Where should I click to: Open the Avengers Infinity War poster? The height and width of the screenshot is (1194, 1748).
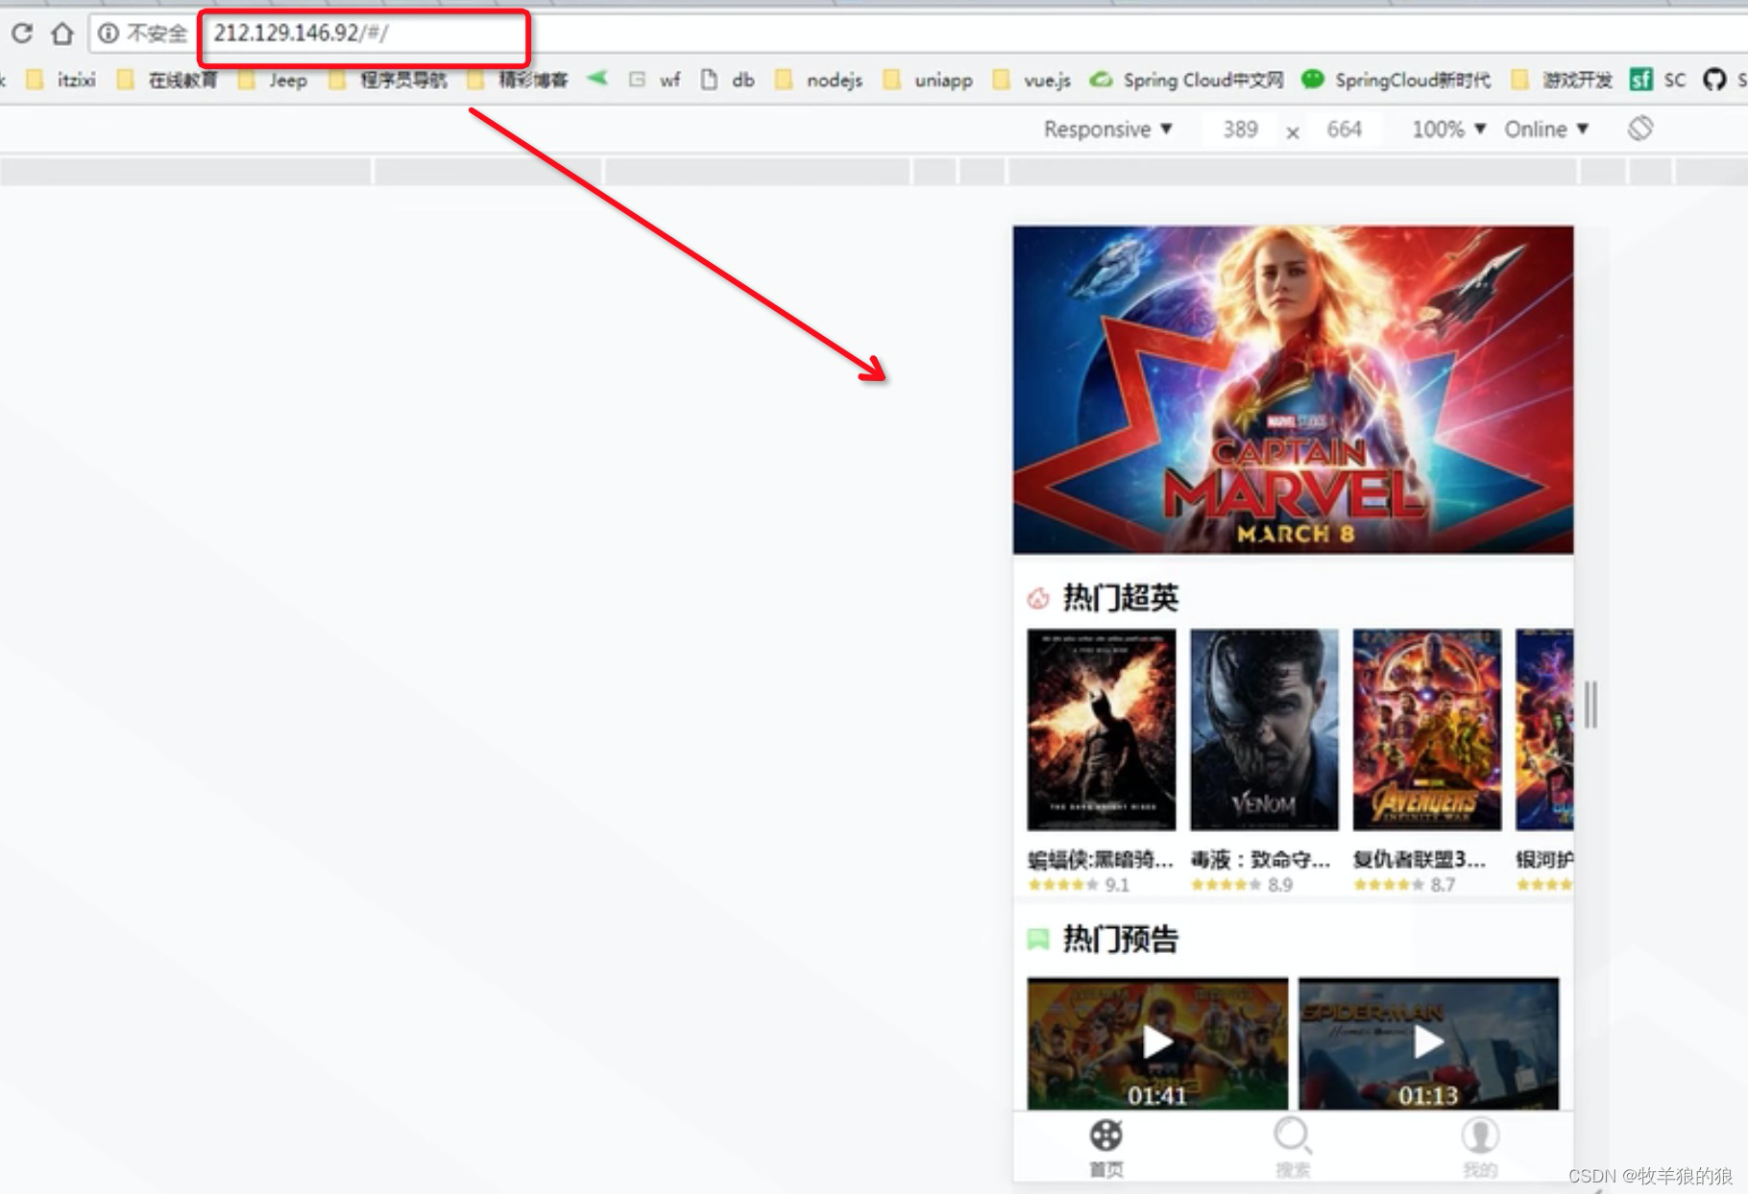[x=1427, y=729]
